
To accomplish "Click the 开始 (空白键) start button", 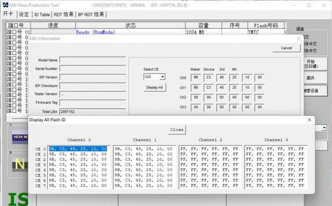I will 315,64.
